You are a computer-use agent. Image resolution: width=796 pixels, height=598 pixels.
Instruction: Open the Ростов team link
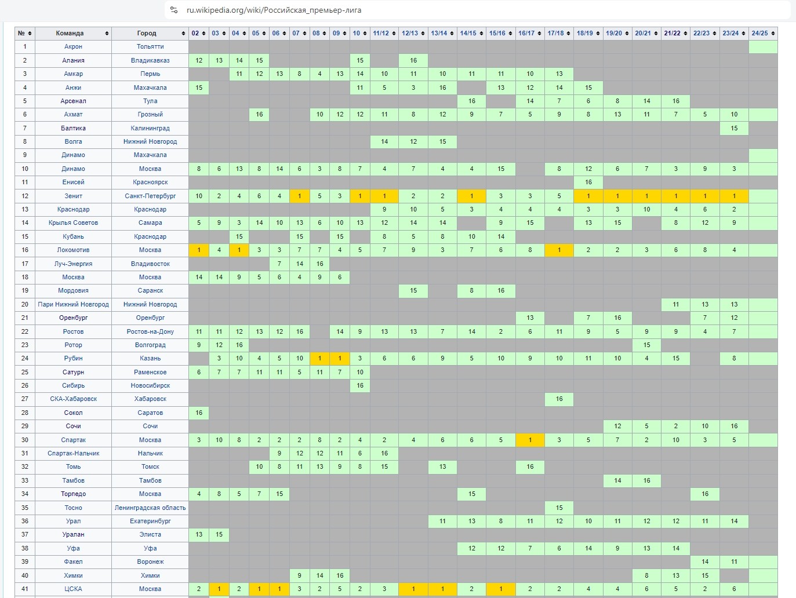(73, 331)
